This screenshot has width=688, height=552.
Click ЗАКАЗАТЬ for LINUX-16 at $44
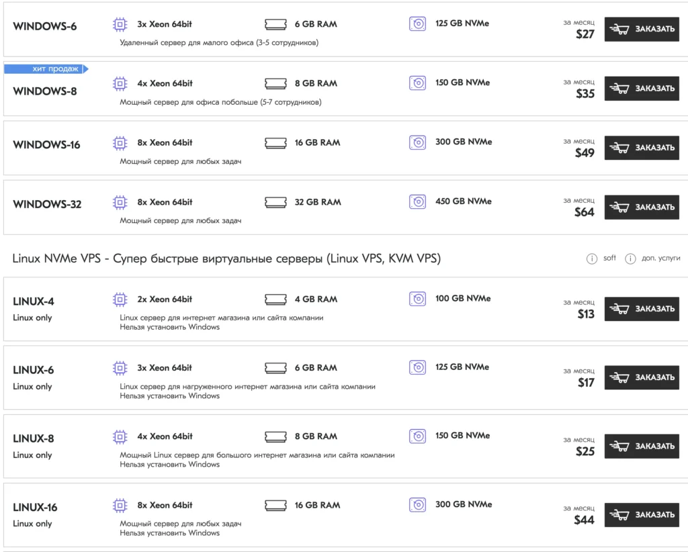click(x=642, y=514)
